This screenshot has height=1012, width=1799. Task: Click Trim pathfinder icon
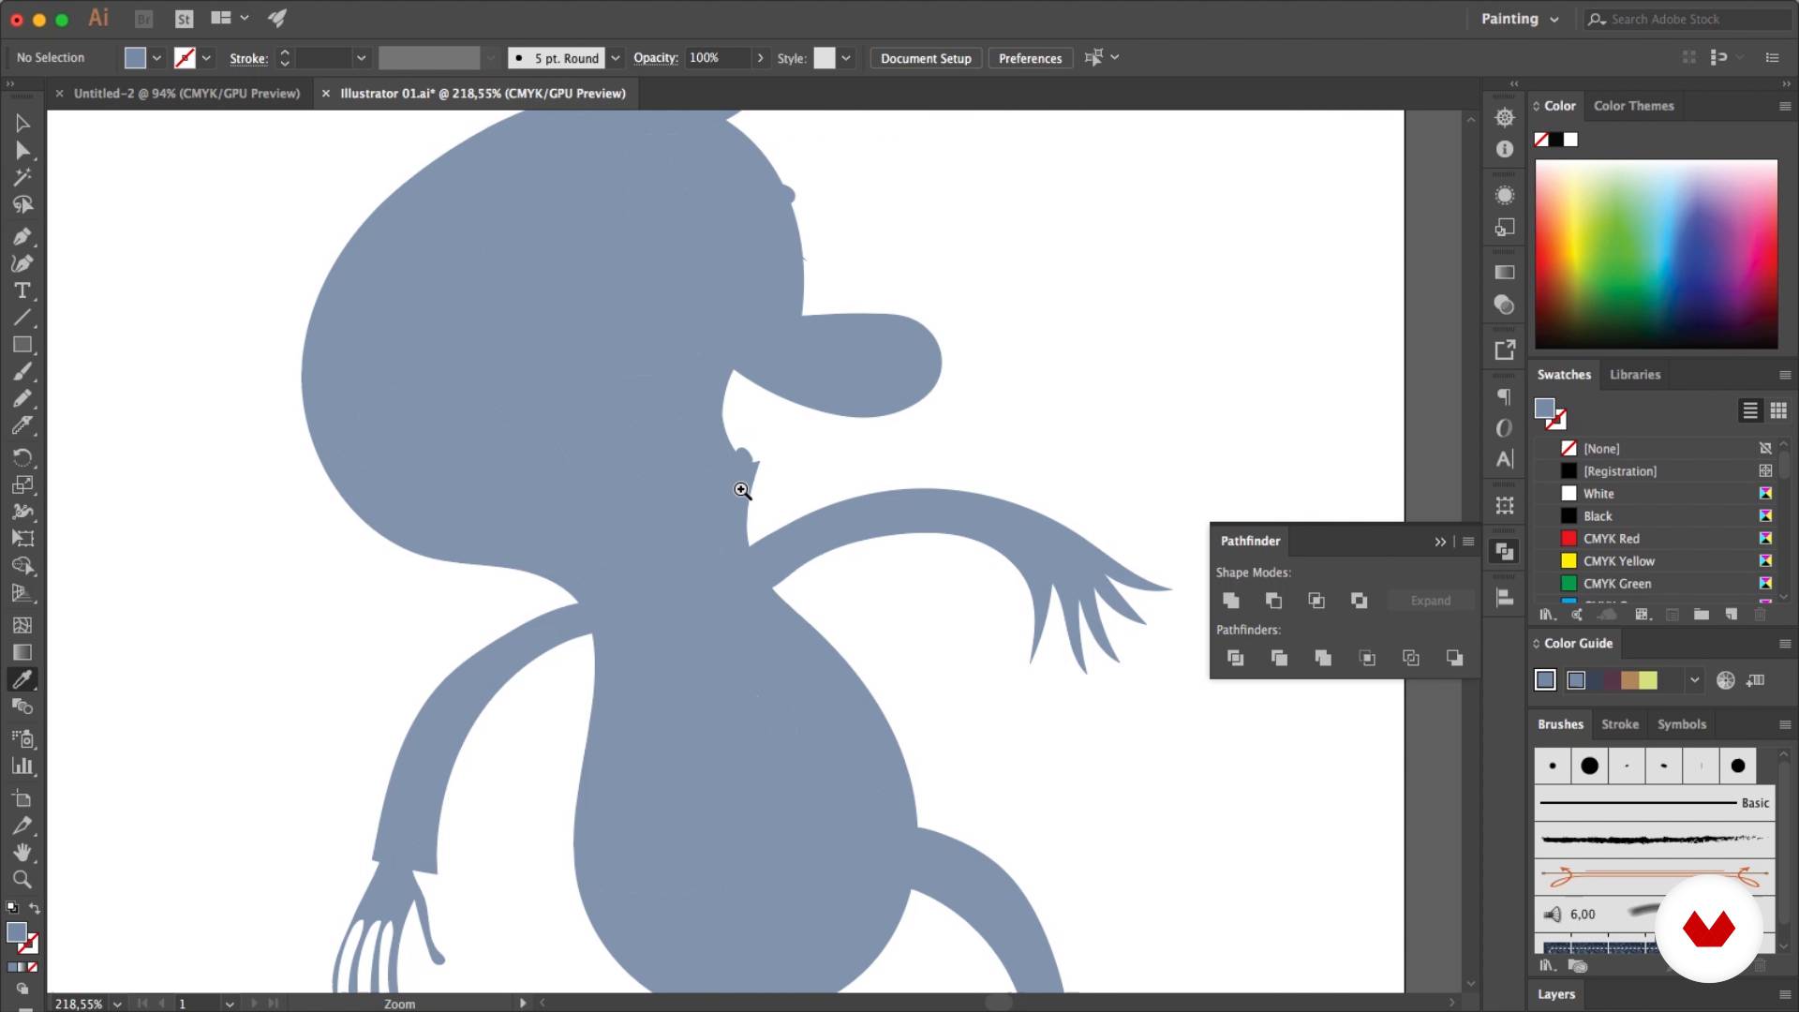point(1279,658)
